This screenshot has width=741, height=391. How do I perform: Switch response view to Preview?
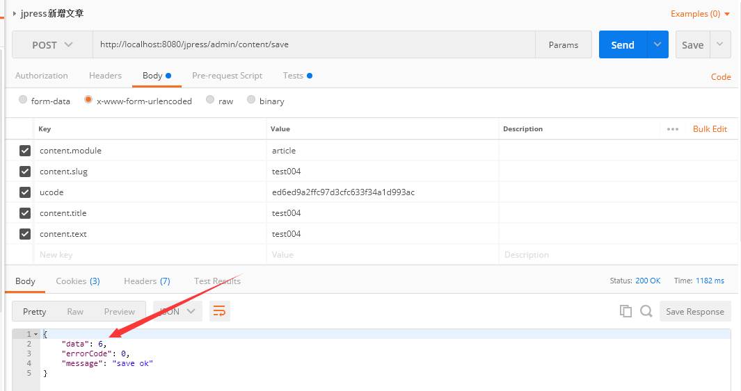(x=120, y=311)
